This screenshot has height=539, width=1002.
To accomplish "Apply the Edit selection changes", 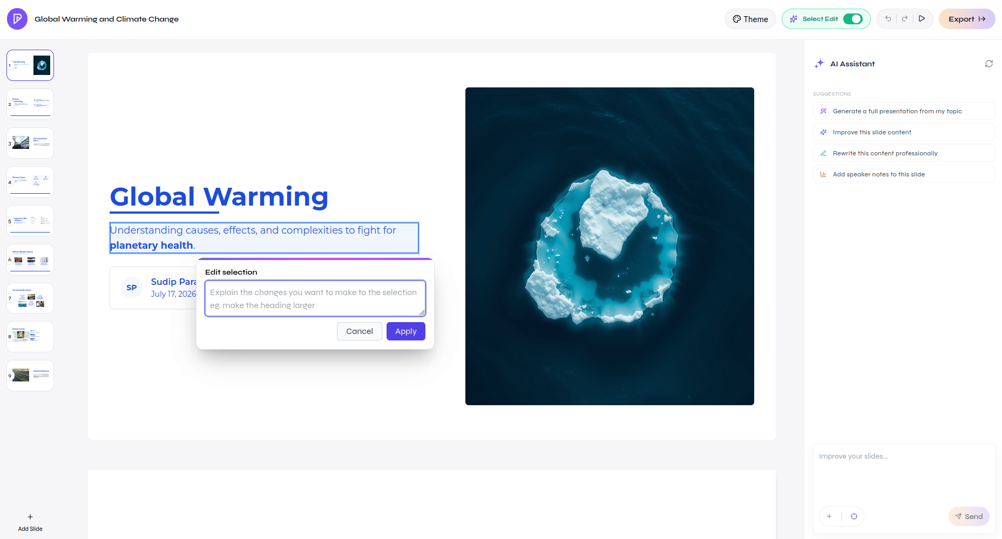I will pyautogui.click(x=406, y=331).
